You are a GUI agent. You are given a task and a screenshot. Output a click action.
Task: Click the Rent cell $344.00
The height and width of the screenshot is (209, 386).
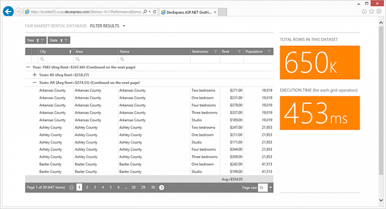tap(236, 149)
